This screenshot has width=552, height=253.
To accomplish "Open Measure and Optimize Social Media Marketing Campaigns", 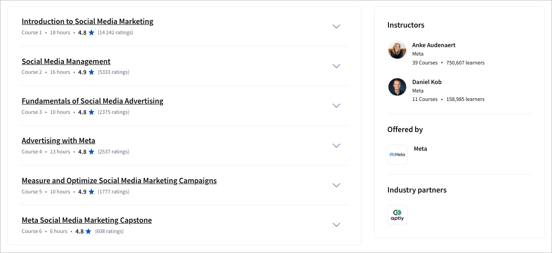I will pyautogui.click(x=119, y=181).
